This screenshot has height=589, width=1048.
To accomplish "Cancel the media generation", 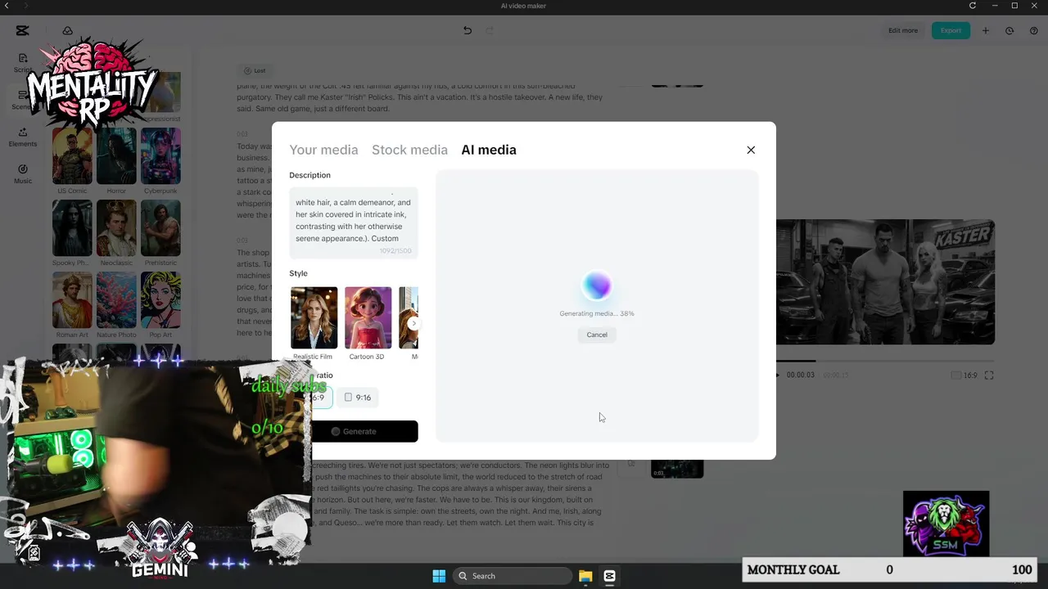I will [x=597, y=335].
